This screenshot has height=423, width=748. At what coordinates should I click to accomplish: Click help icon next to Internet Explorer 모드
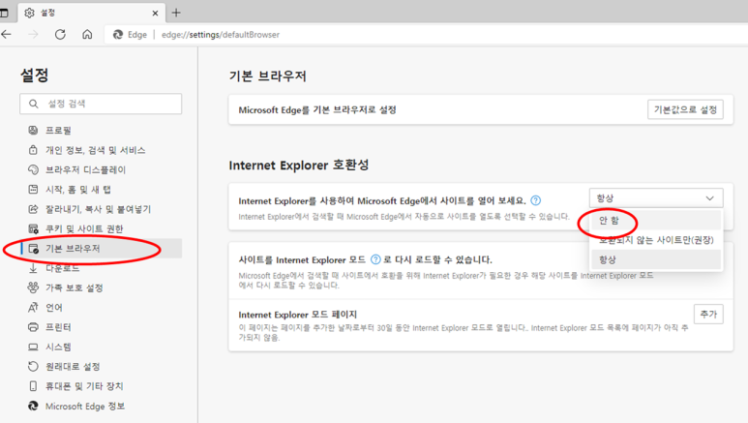click(375, 259)
